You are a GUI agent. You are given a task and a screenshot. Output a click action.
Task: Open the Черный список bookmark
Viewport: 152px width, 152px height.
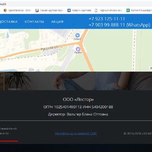[x=109, y=10]
